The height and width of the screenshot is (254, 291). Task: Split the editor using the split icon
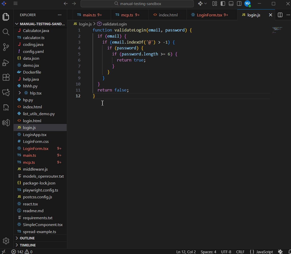coord(280,15)
